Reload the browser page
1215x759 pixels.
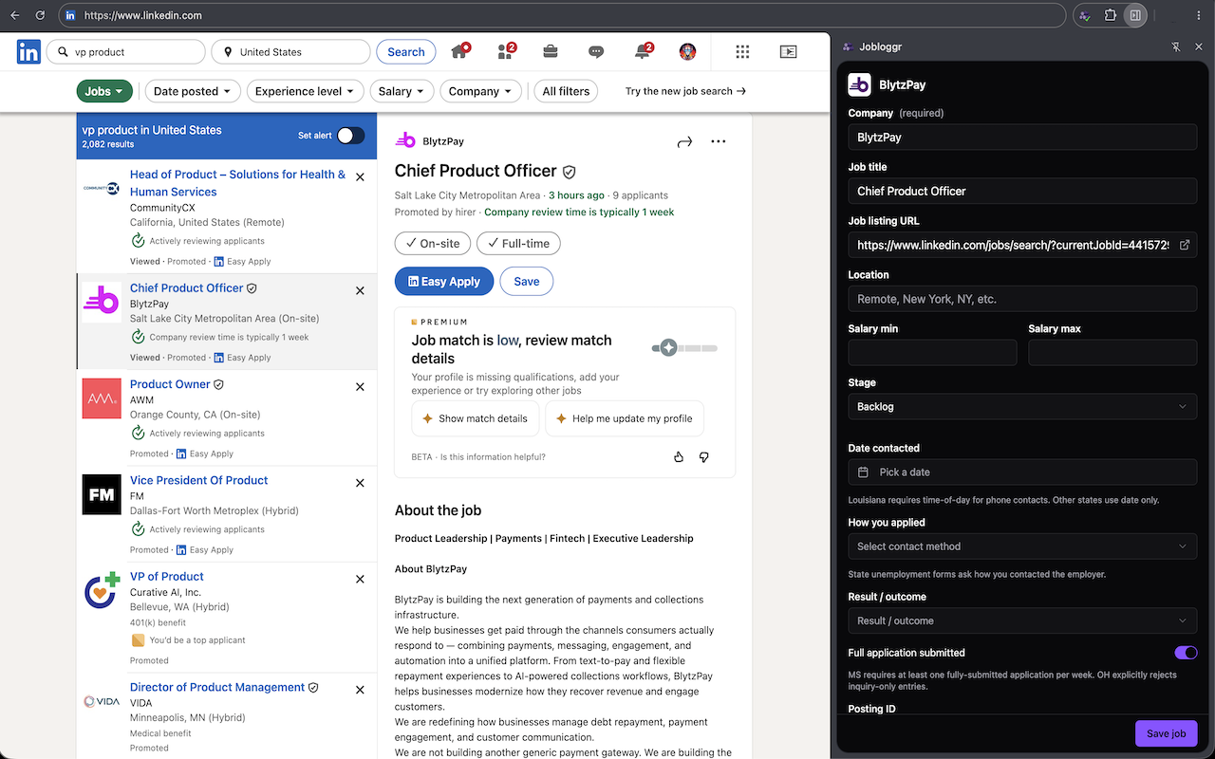(x=39, y=15)
